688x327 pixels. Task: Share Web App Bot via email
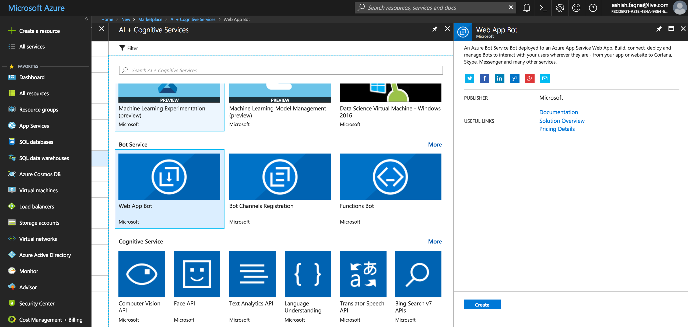[545, 78]
